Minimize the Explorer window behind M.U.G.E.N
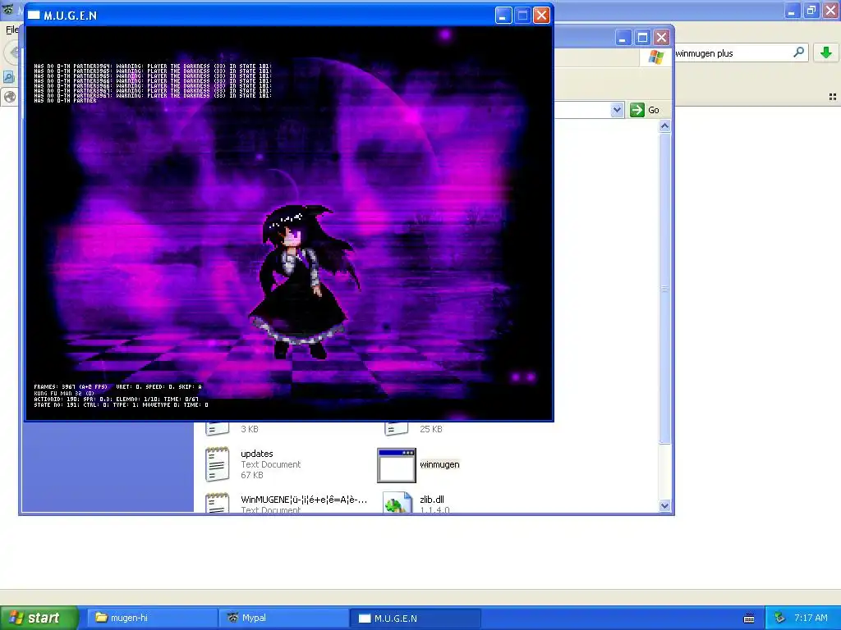The width and height of the screenshot is (841, 630). point(623,38)
